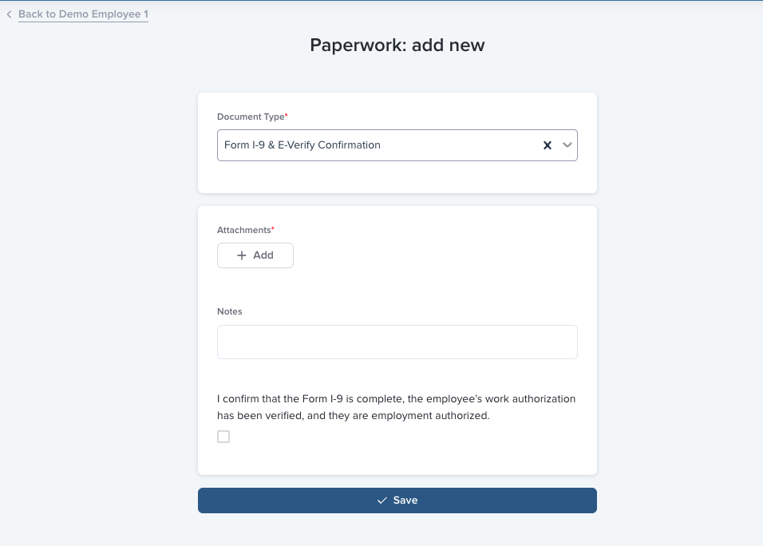Screen dimensions: 763x546
Task: Click the plus icon for attachments
Action: click(242, 255)
